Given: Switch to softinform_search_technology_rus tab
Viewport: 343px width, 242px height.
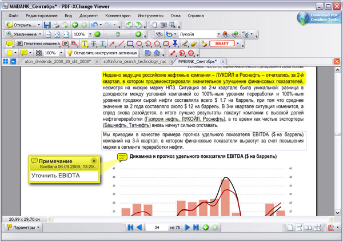Looking at the screenshot, I should coord(134,62).
